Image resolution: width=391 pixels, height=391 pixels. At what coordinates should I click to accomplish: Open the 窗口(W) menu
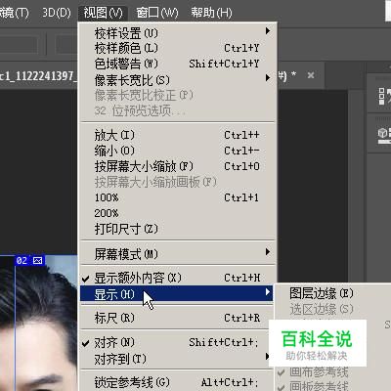click(x=157, y=13)
